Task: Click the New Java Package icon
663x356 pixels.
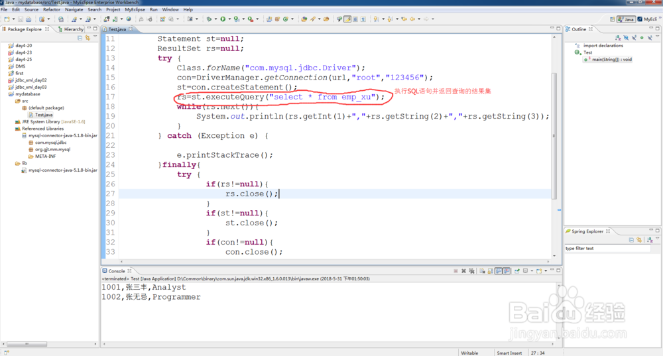Action: coord(277,19)
